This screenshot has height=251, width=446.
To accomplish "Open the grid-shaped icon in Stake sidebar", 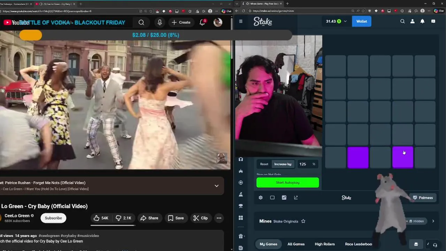I will coord(240,218).
